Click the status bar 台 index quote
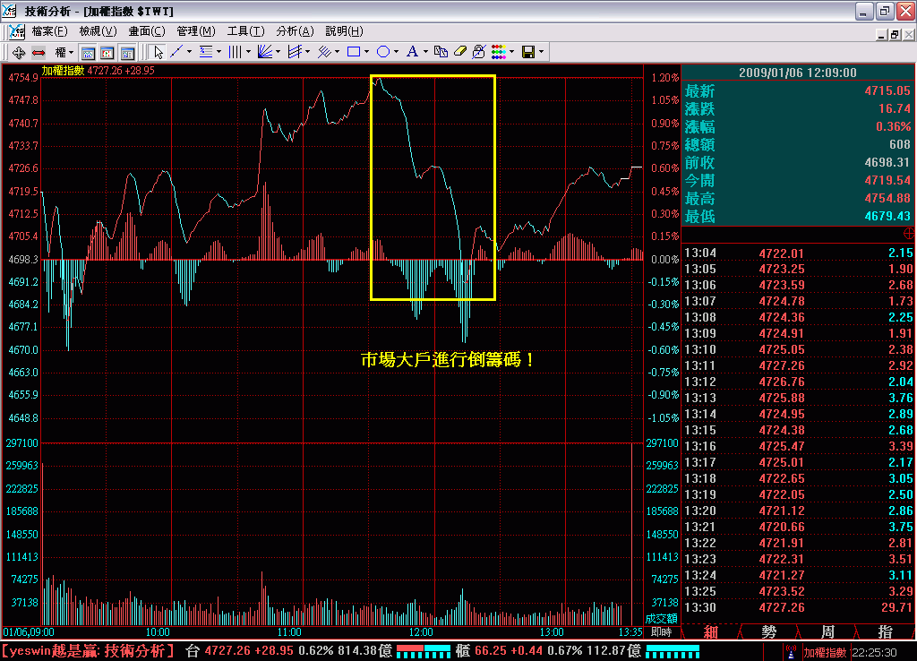This screenshot has width=917, height=661. click(289, 651)
